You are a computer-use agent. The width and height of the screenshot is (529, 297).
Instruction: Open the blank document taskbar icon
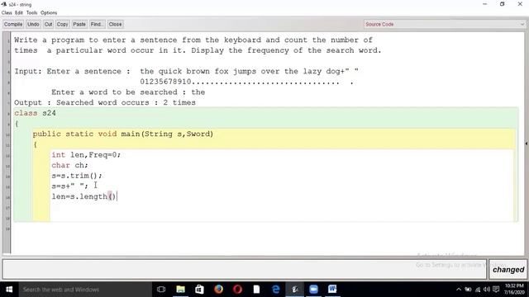tap(256, 290)
